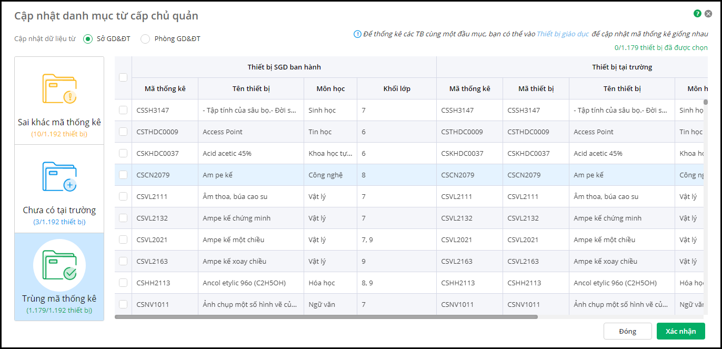Open the Sai khác mã thống kê tab
722x349 pixels.
tap(59, 122)
